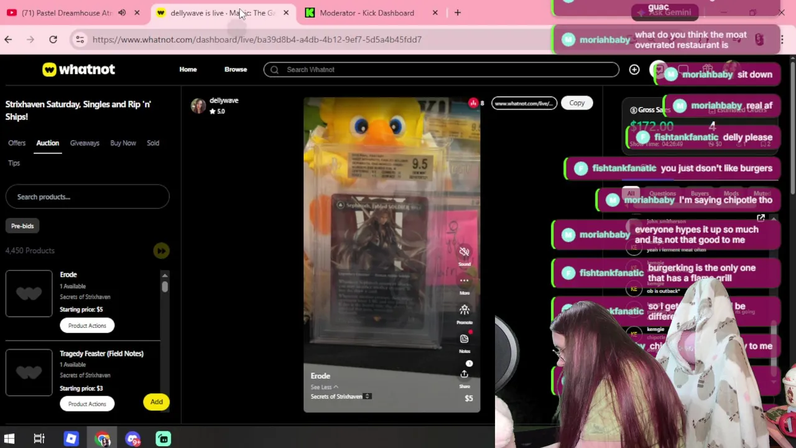Image resolution: width=796 pixels, height=448 pixels.
Task: Click the yellow fast-forward icon near product count
Action: pos(161,251)
